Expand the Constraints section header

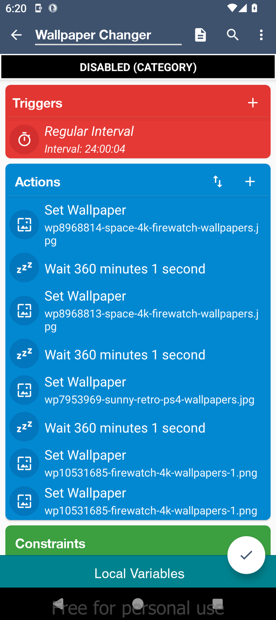coord(110,543)
